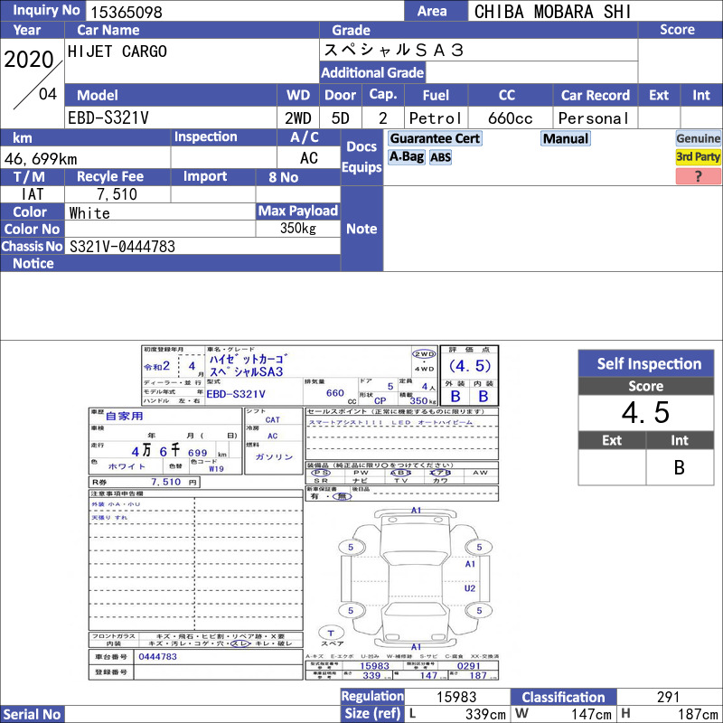Viewport: 723px width, 723px height.
Task: Click max payload 350kg value
Action: 298,229
